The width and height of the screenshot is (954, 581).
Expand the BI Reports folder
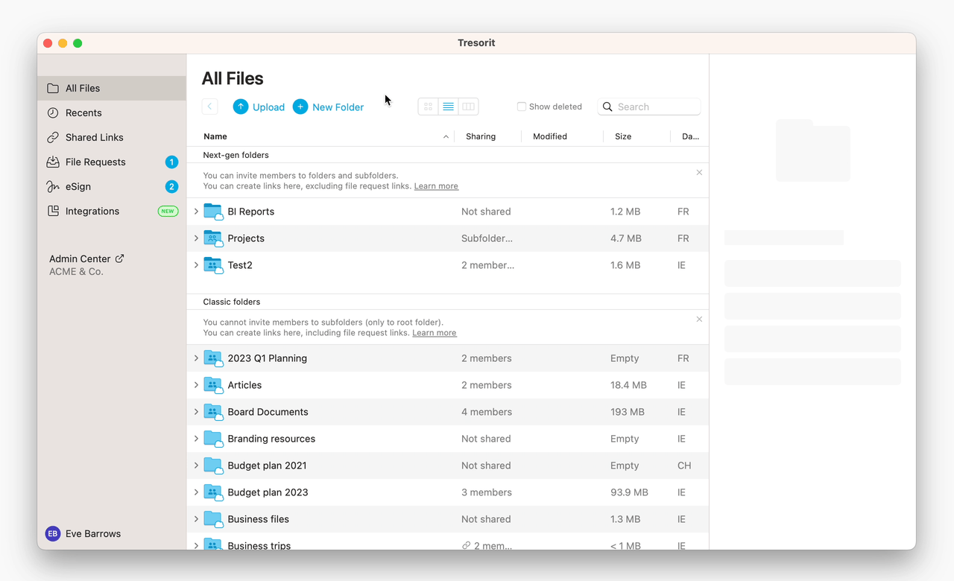[196, 212]
